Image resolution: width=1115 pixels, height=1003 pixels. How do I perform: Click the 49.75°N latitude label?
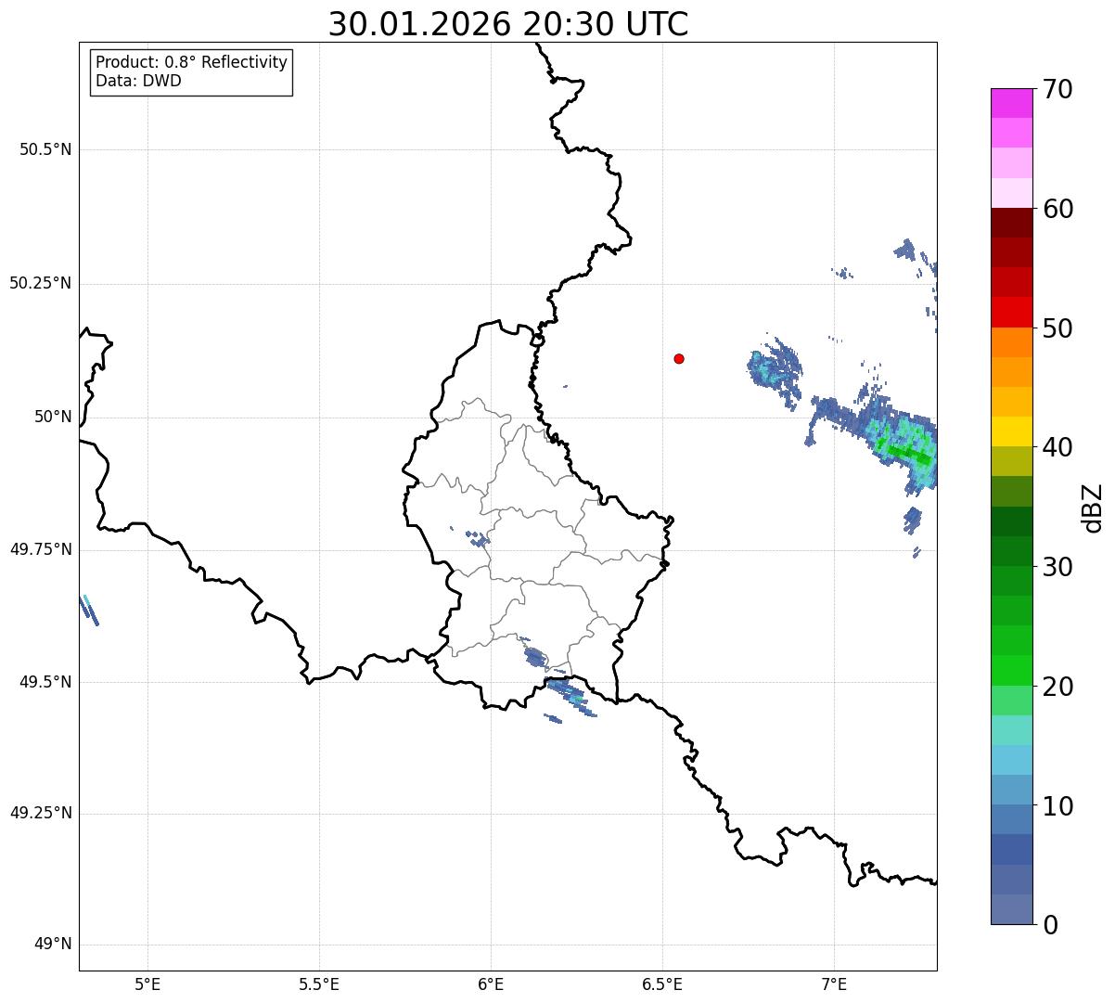pyautogui.click(x=40, y=549)
